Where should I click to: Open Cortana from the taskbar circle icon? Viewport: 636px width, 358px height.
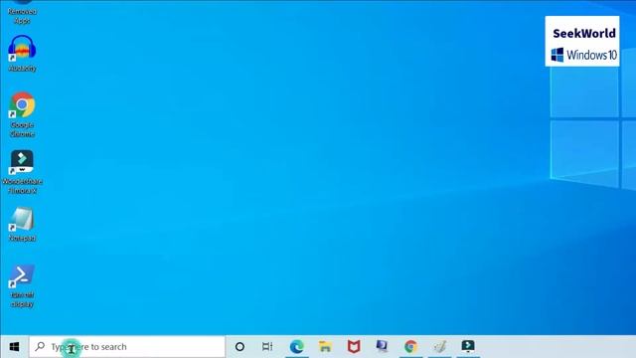point(239,347)
